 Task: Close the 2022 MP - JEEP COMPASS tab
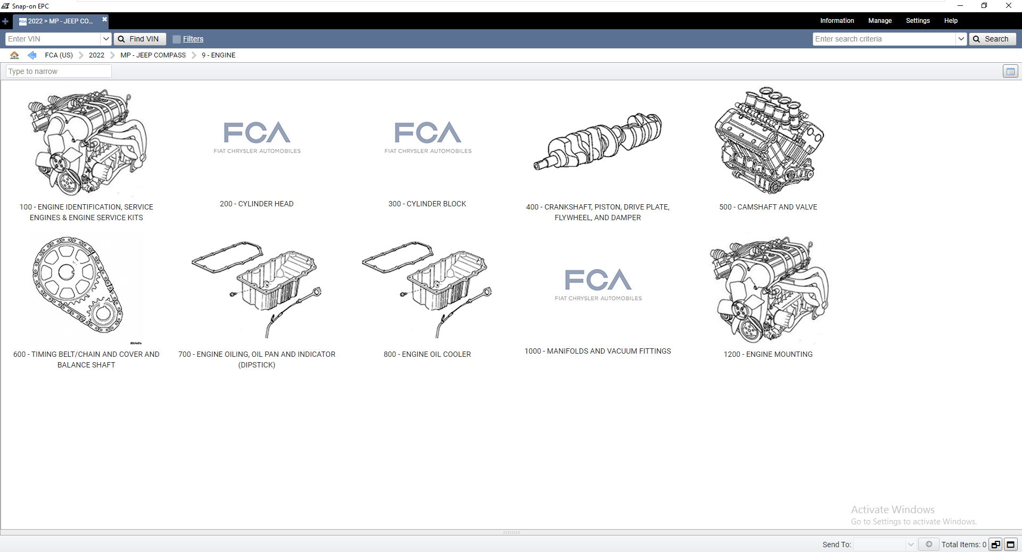coord(104,19)
